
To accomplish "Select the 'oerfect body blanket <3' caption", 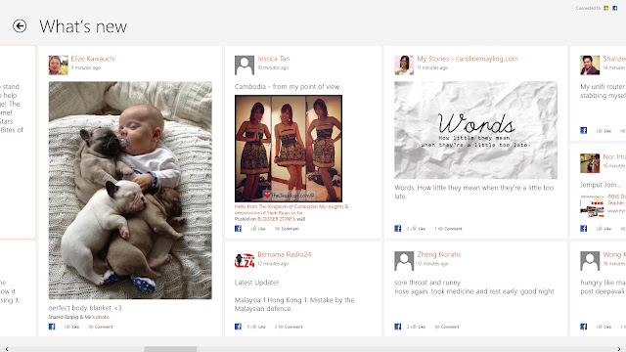I will [x=85, y=308].
